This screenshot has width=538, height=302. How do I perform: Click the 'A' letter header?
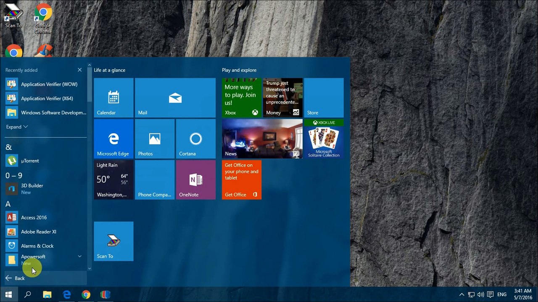point(8,204)
